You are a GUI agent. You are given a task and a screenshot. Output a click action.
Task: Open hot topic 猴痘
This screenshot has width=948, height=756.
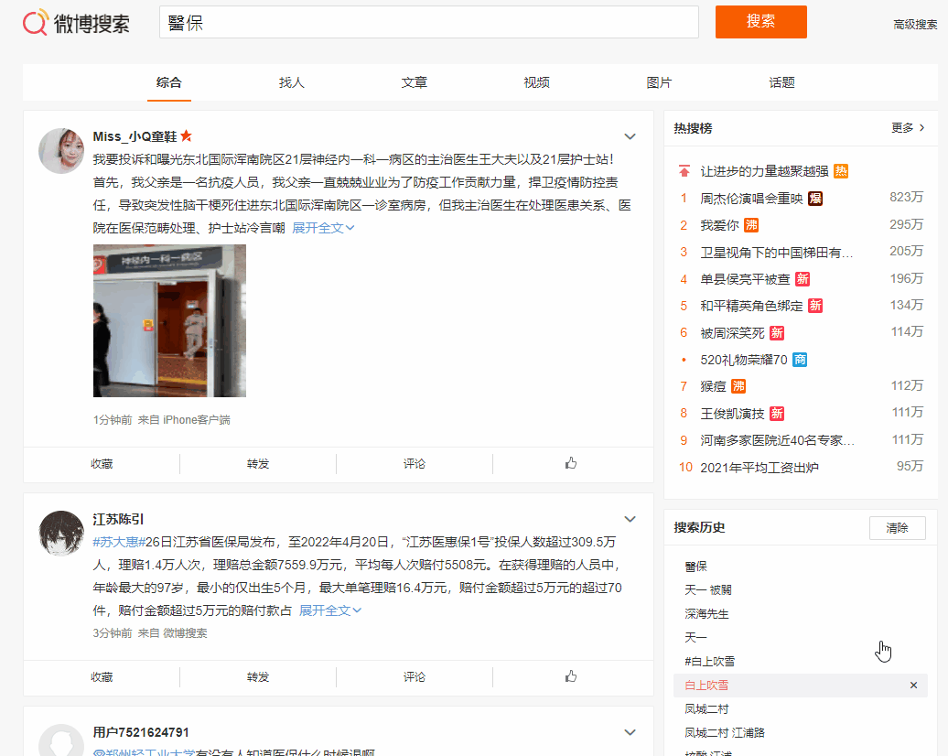click(x=713, y=386)
